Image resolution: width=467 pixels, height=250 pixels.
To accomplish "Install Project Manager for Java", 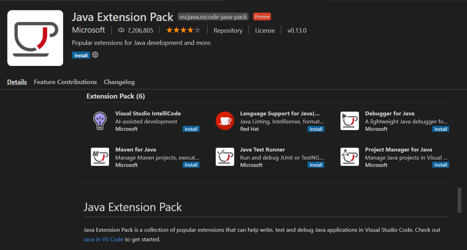I will 441,165.
